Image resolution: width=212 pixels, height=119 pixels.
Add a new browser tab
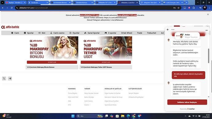(x=186, y=2)
